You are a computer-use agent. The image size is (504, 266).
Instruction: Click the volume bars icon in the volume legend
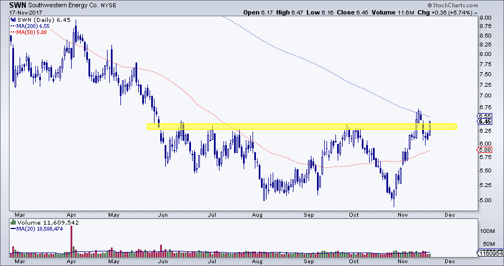[x=14, y=222]
